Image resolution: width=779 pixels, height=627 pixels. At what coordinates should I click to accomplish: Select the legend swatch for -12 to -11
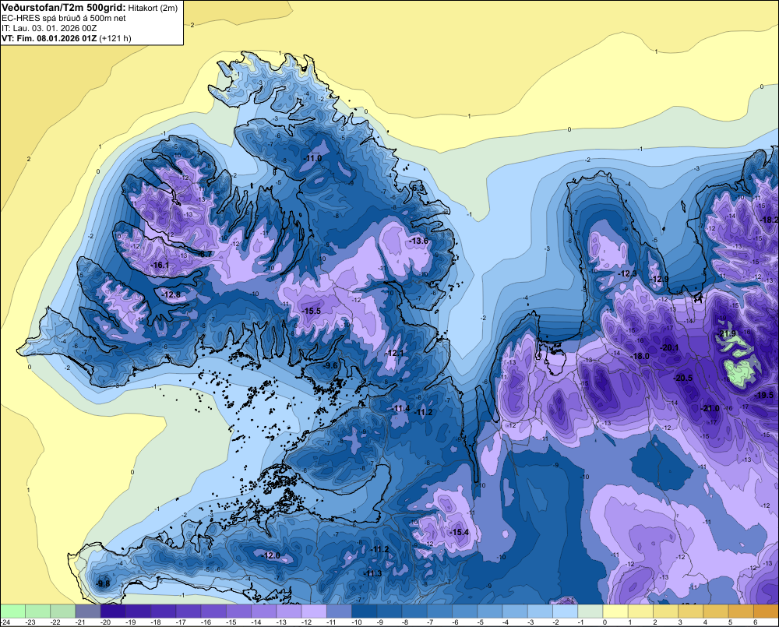coord(314,611)
